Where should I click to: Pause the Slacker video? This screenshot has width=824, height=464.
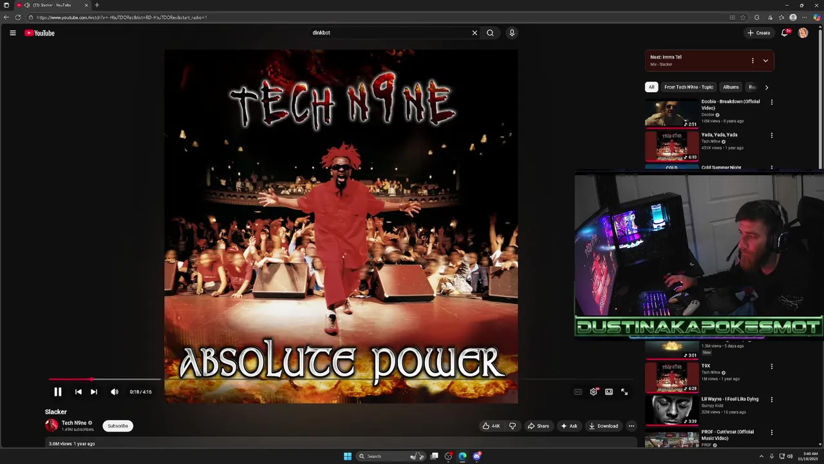(x=57, y=392)
